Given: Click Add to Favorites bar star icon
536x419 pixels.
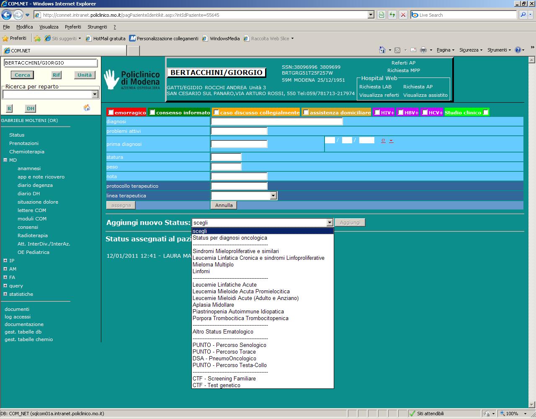Looking at the screenshot, I should [x=37, y=38].
